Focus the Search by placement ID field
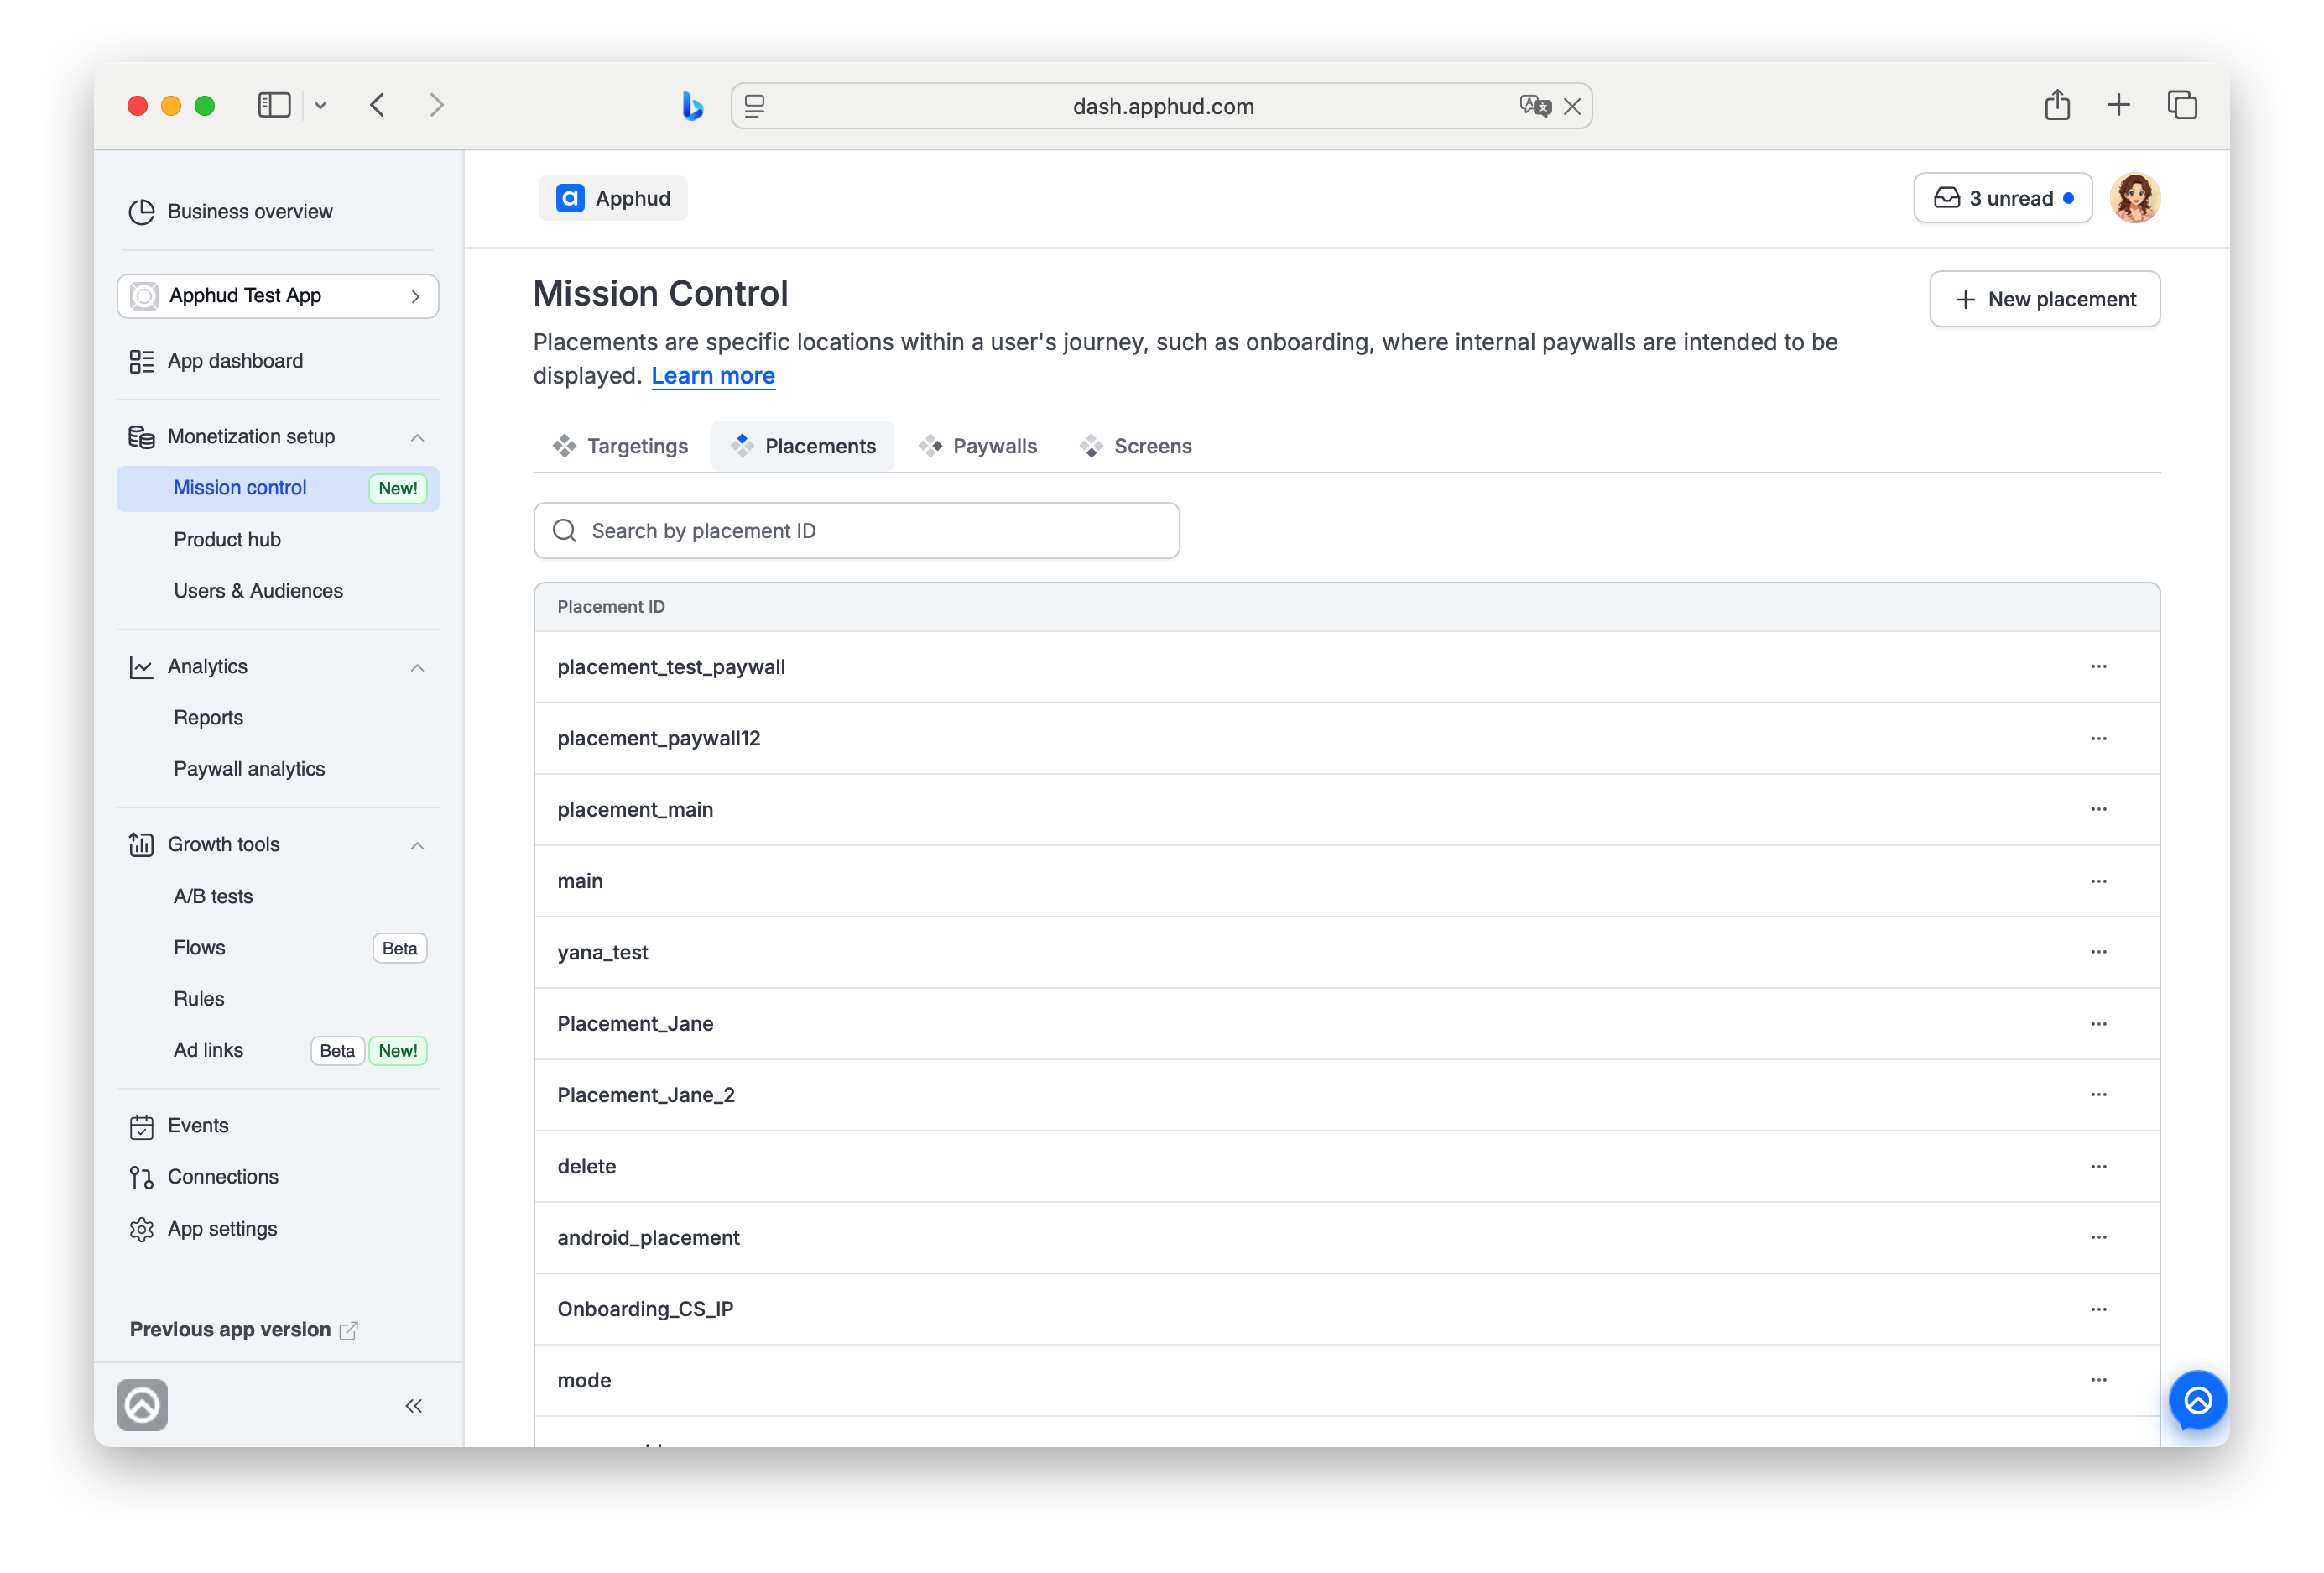This screenshot has width=2324, height=1573. [x=856, y=530]
